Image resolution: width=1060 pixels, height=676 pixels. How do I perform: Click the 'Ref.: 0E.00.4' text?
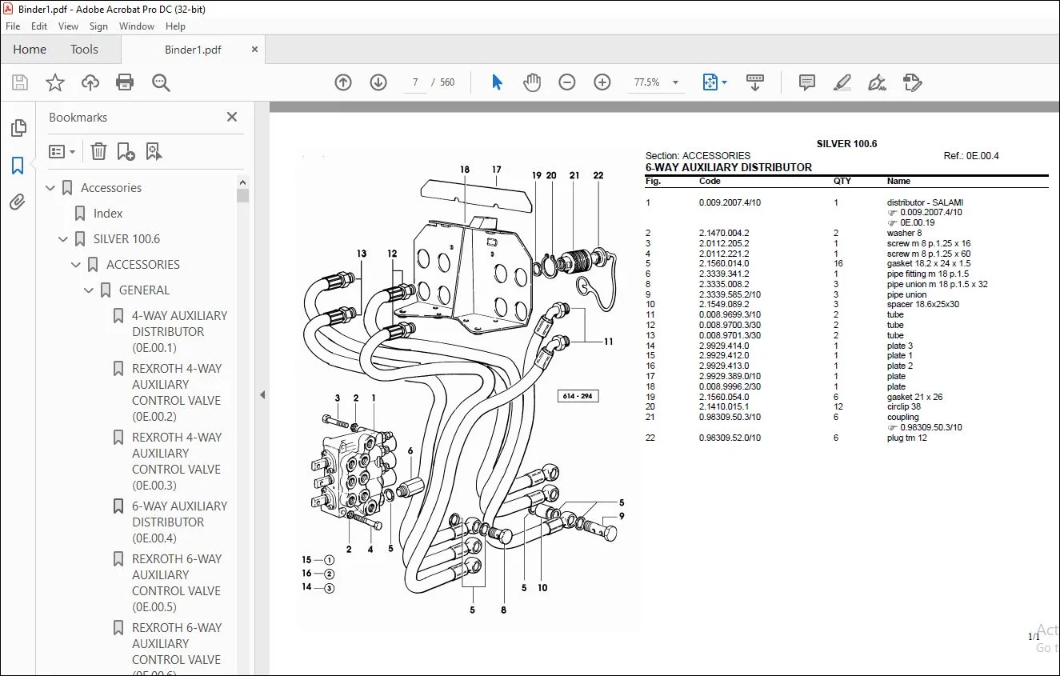pos(971,156)
